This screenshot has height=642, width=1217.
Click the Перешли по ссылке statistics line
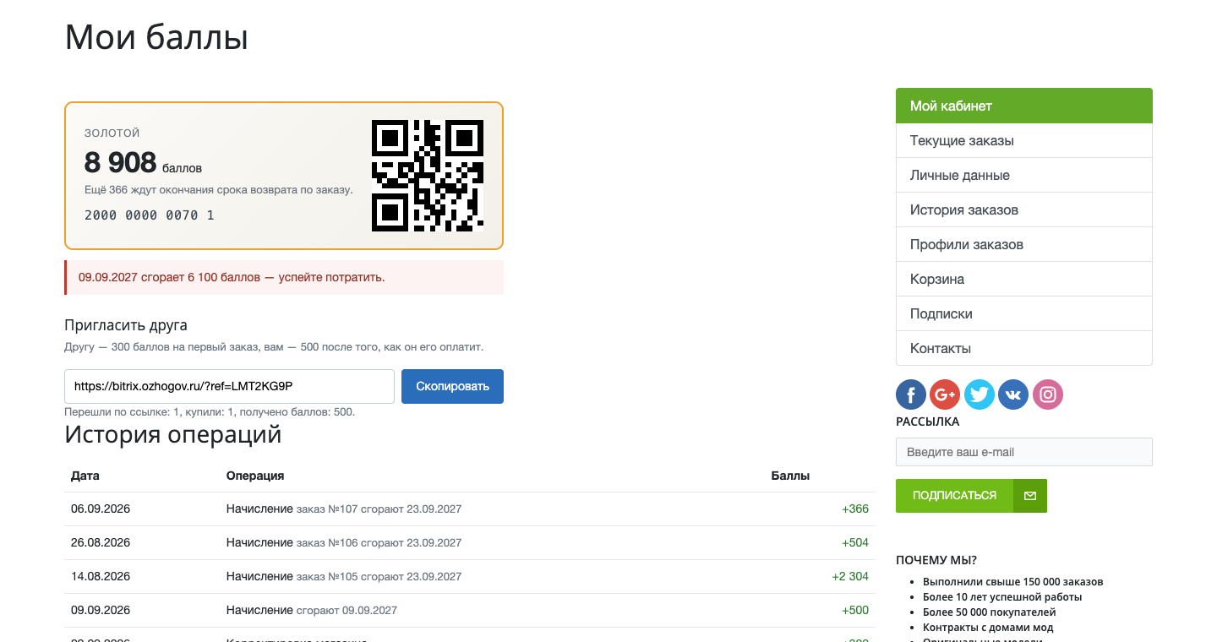click(210, 412)
